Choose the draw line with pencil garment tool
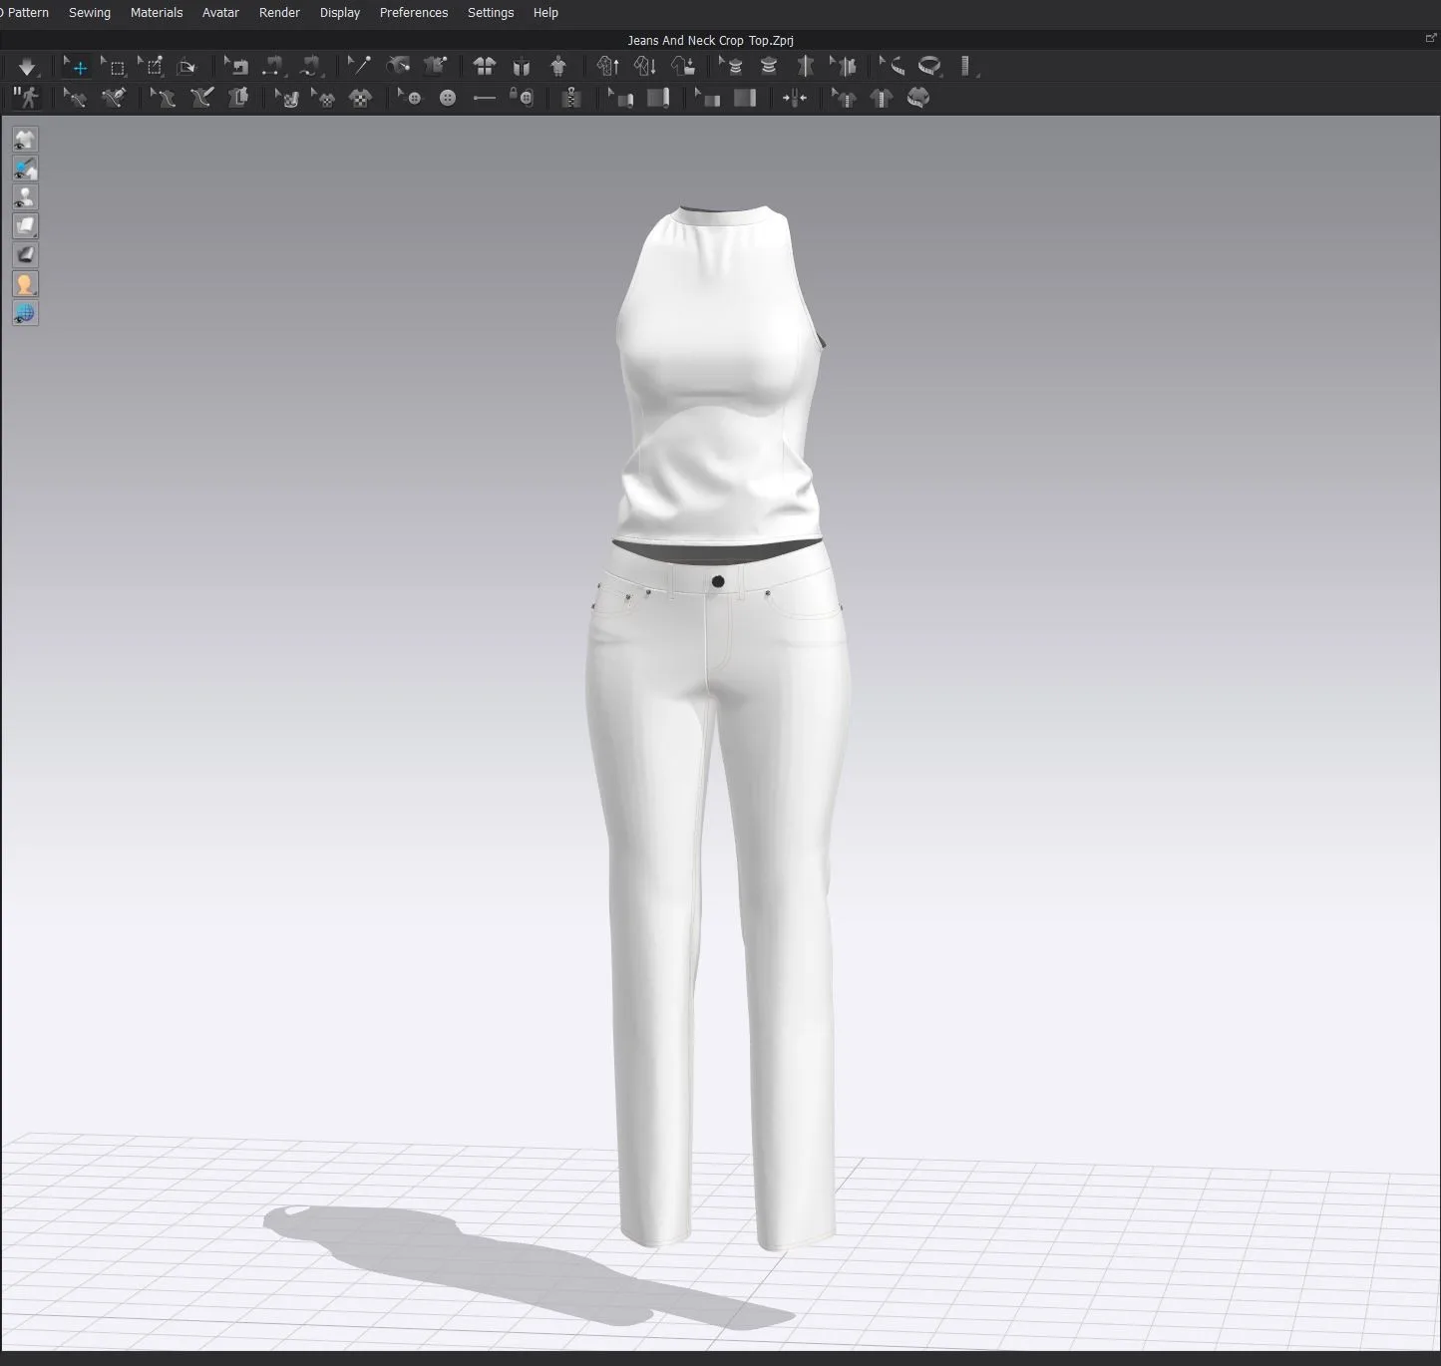 click(201, 98)
